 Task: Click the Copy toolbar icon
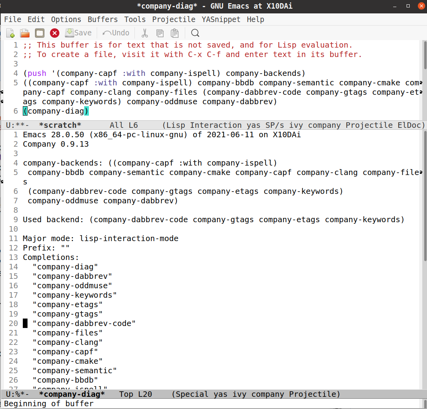pyautogui.click(x=160, y=33)
